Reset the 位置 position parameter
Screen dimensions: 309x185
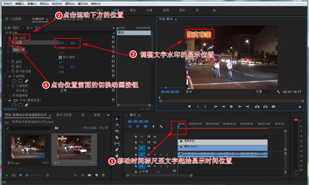click(113, 42)
